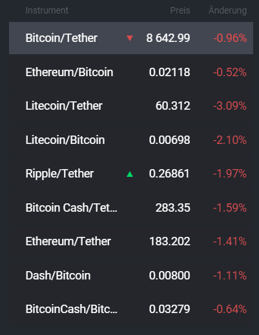The width and height of the screenshot is (259, 335).
Task: Sort by the Änderung column header
Action: click(227, 10)
